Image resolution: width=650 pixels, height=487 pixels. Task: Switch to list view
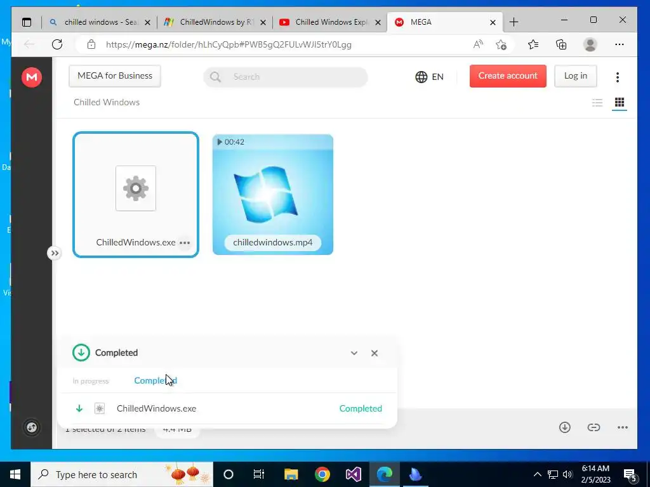597,103
